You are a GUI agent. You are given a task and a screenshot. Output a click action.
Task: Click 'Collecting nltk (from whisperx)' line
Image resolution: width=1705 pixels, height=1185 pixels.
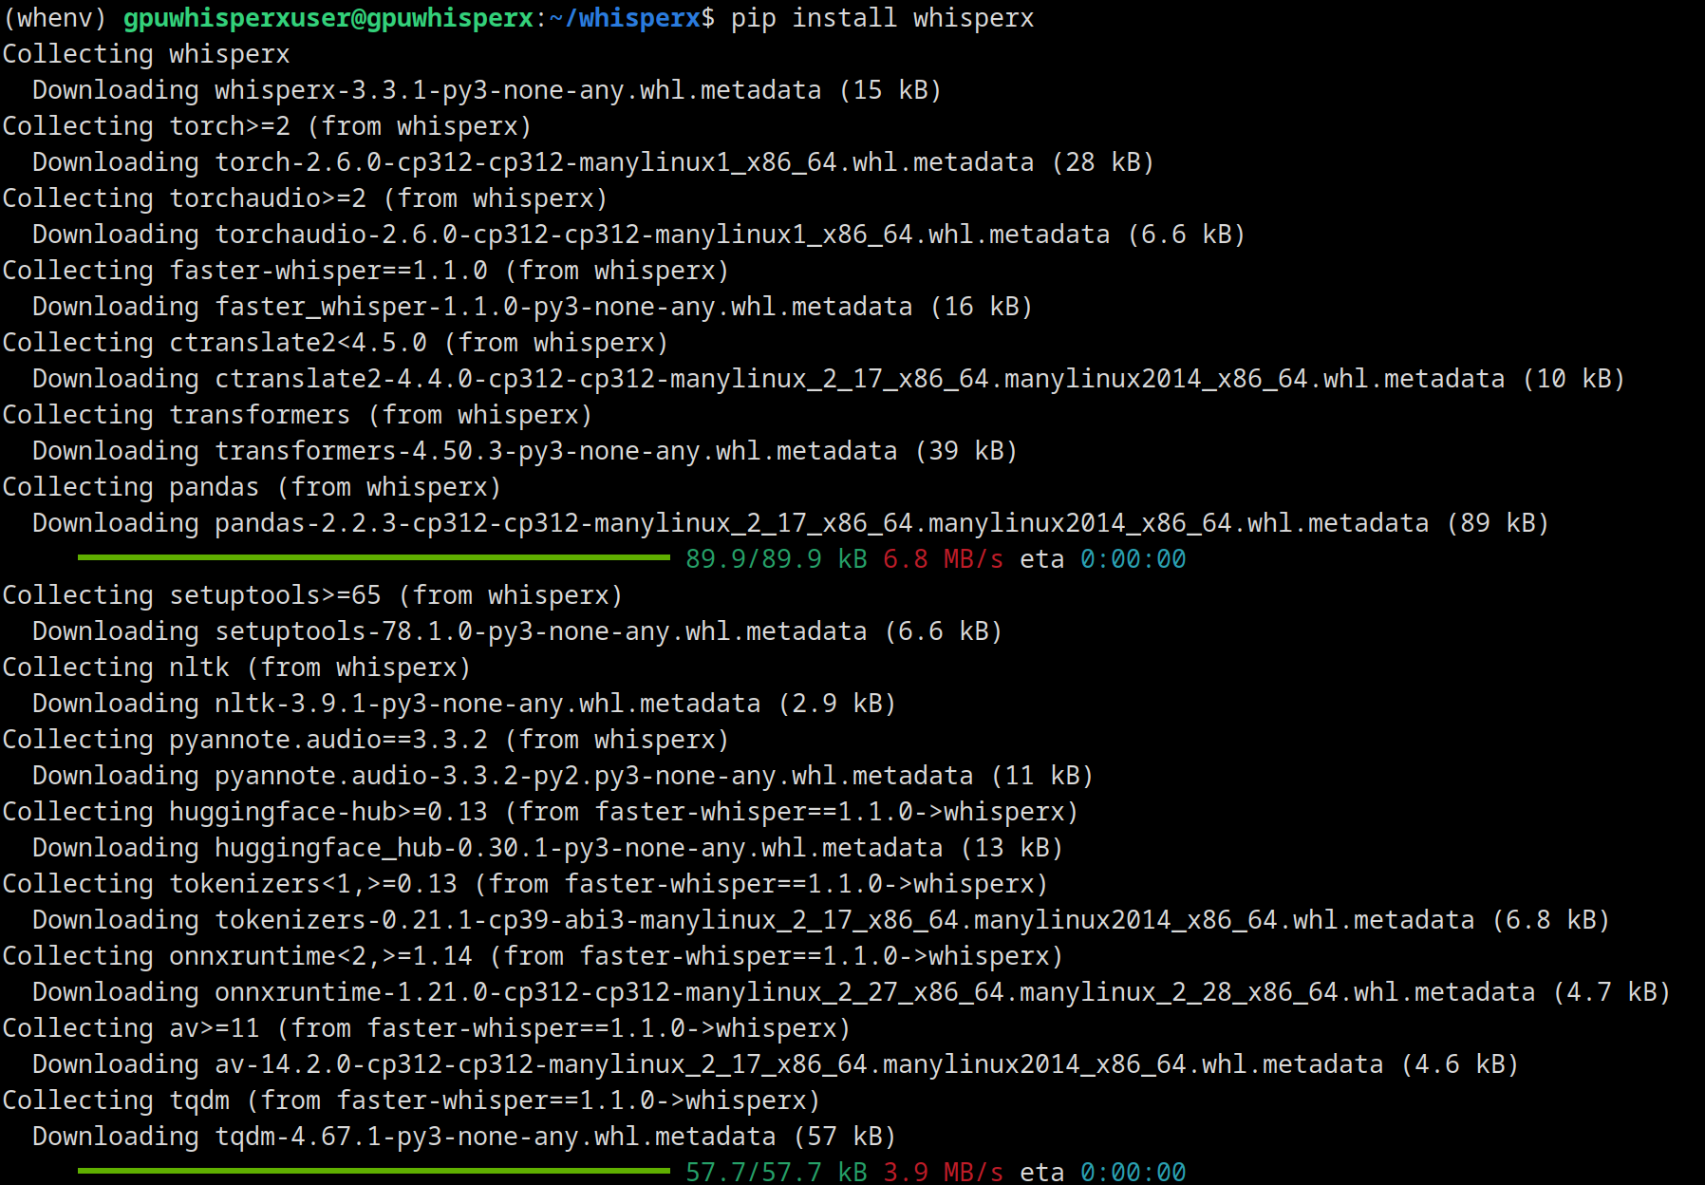pyautogui.click(x=236, y=668)
